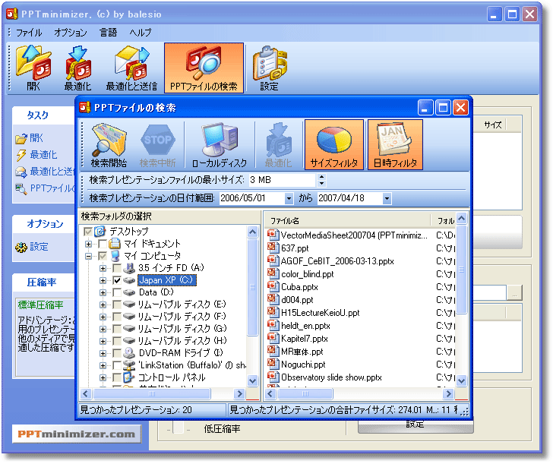
Task: Click マイ コンピュータ computer icon in tree
Action: pos(115,256)
